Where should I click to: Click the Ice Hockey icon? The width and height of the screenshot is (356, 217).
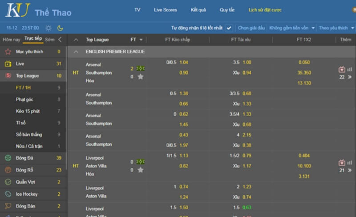[x=8, y=194]
